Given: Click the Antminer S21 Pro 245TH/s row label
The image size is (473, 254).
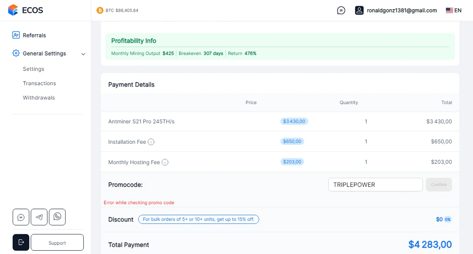Looking at the screenshot, I should pos(141,121).
